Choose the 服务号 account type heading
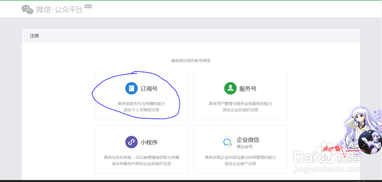The width and height of the screenshot is (382, 182). point(248,89)
